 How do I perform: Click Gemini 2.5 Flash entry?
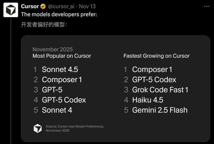pos(160,110)
